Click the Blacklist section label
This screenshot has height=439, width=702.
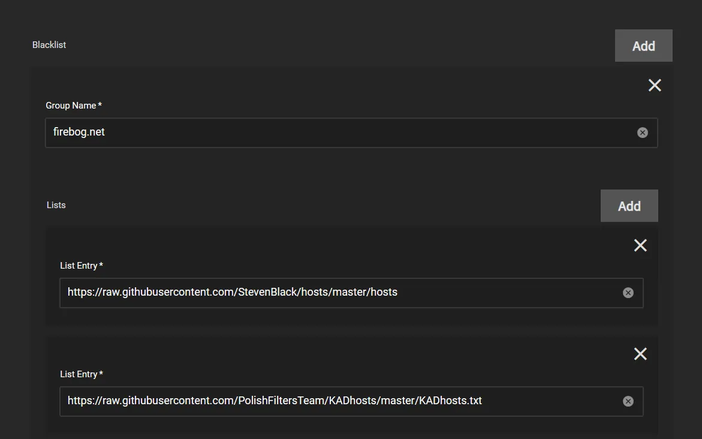(49, 45)
